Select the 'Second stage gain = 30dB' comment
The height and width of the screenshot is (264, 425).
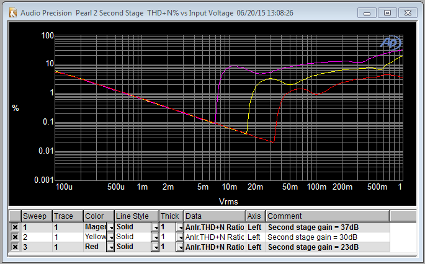312,237
